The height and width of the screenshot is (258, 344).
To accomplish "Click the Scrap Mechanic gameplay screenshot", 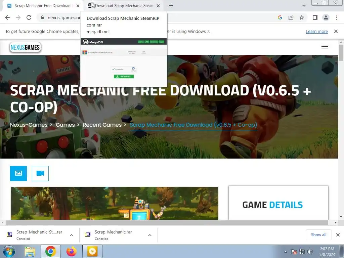I will pos(115,203).
